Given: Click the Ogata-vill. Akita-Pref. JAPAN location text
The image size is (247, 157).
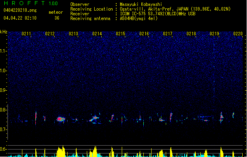Looking at the screenshot, I should (175, 9).
